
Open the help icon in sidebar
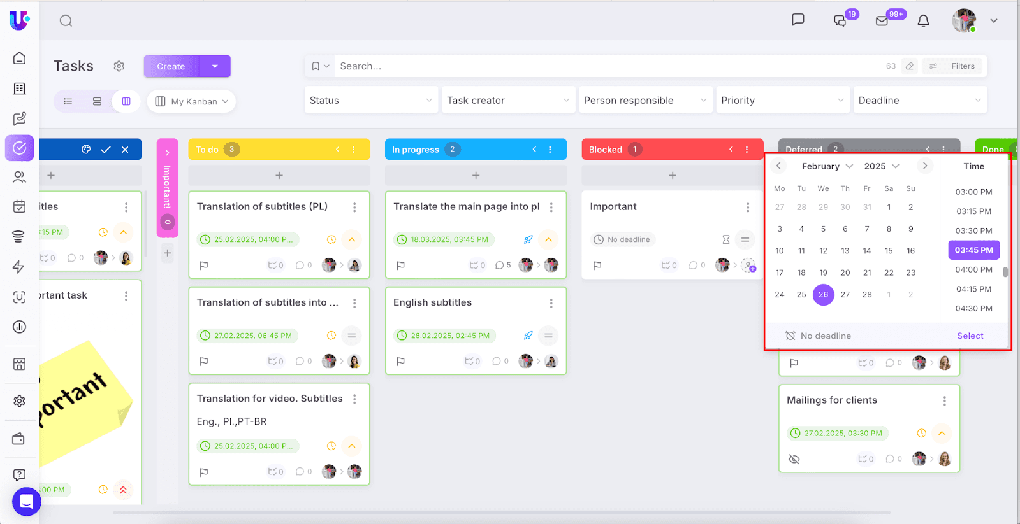tap(20, 474)
